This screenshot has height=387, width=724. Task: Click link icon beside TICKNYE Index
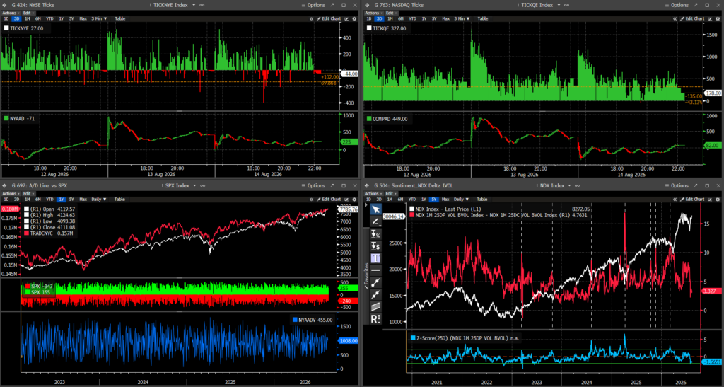(x=202, y=5)
